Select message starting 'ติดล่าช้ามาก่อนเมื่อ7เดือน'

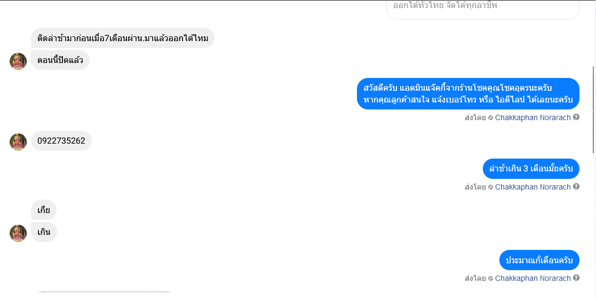122,38
